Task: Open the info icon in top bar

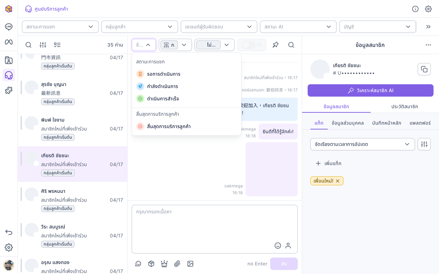Action: [x=415, y=9]
